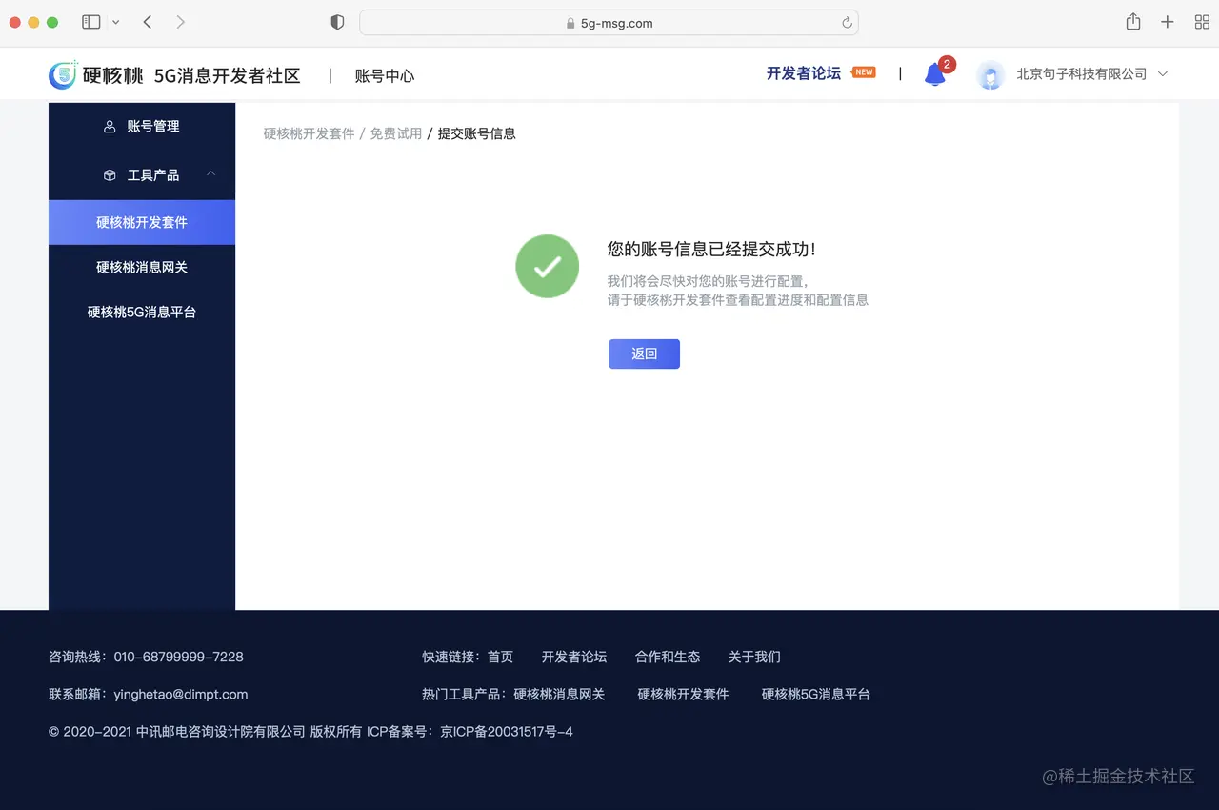
Task: Click the green success checkmark icon
Action: tap(547, 267)
